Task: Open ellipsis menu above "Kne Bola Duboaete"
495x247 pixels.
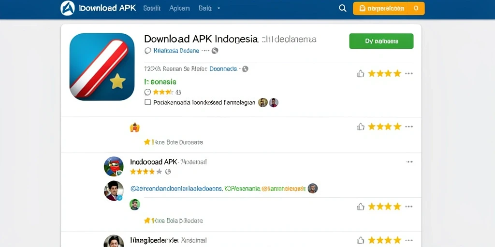Action: click(409, 127)
